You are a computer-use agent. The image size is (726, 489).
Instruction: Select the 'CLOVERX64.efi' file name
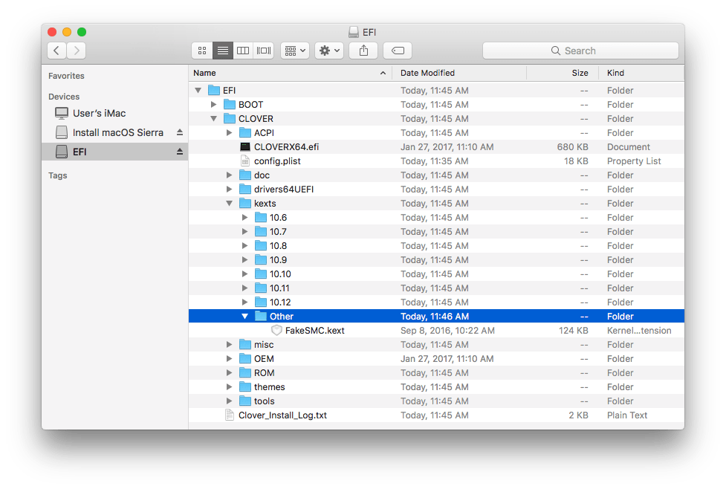tap(287, 147)
